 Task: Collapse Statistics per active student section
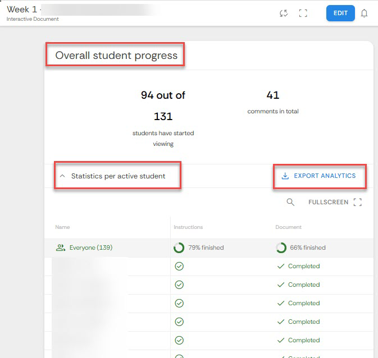point(62,176)
